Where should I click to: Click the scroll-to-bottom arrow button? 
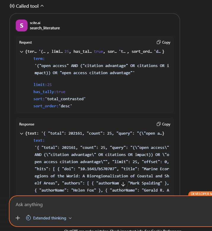click(x=123, y=184)
